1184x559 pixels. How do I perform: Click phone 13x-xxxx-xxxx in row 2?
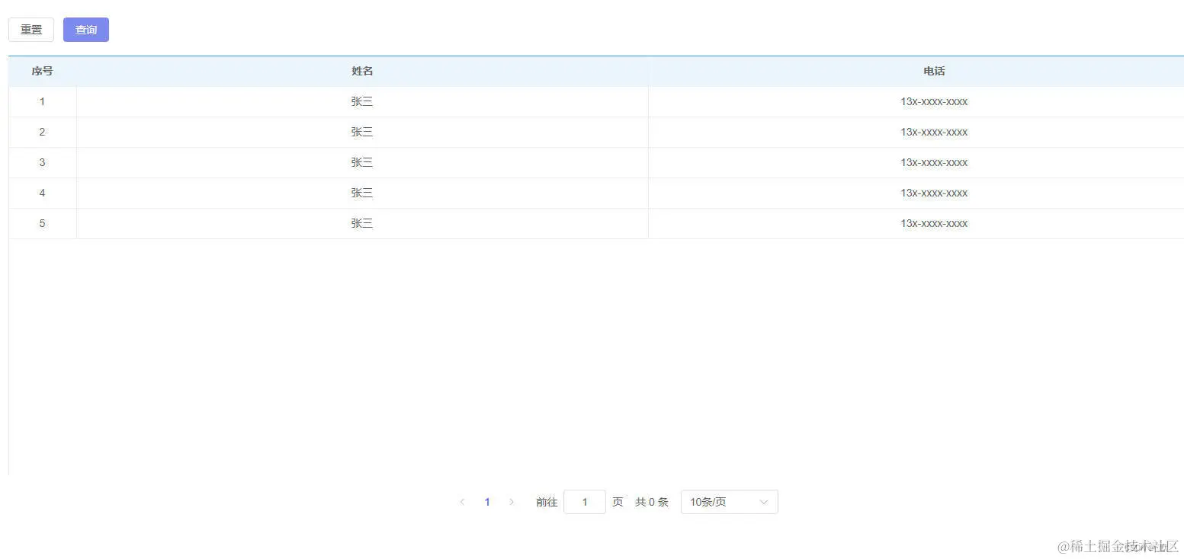(x=934, y=132)
